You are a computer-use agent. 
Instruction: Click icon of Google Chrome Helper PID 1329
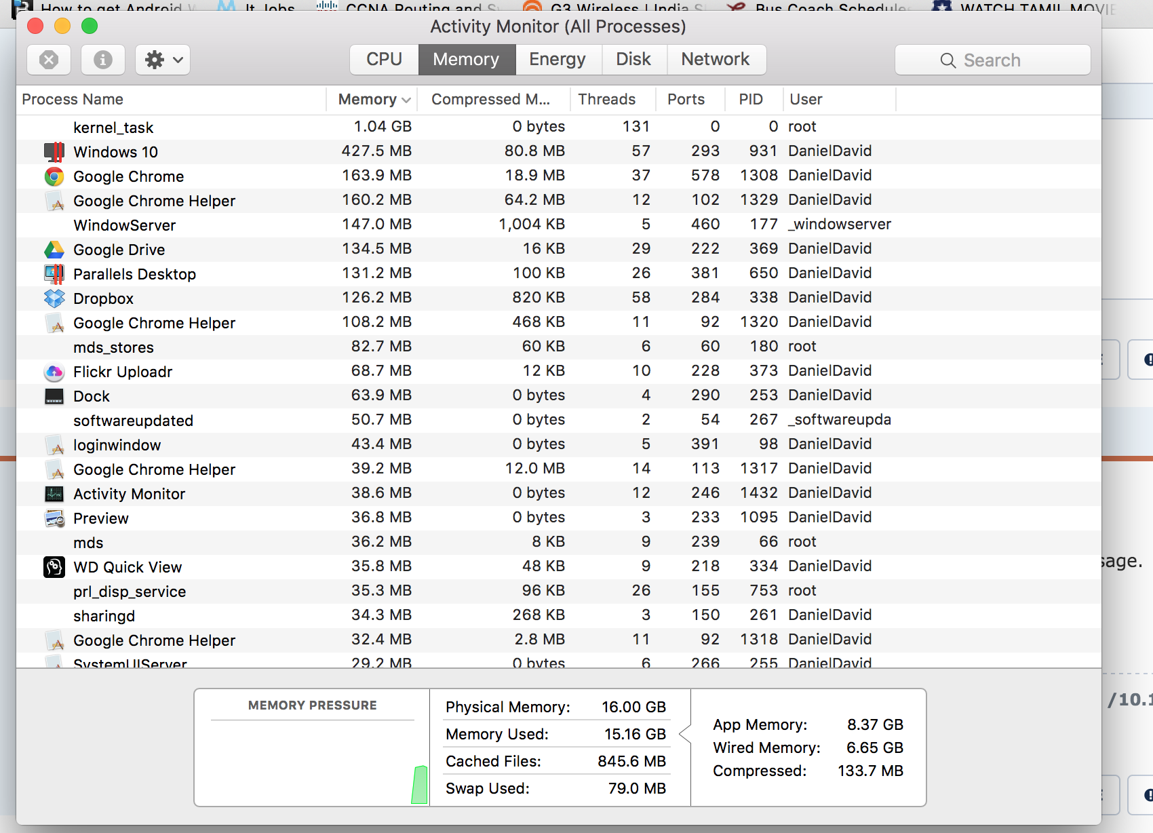54,201
